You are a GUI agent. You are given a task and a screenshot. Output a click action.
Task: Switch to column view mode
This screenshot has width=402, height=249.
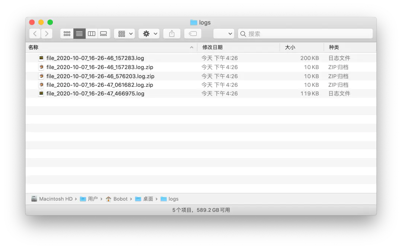pyautogui.click(x=92, y=34)
